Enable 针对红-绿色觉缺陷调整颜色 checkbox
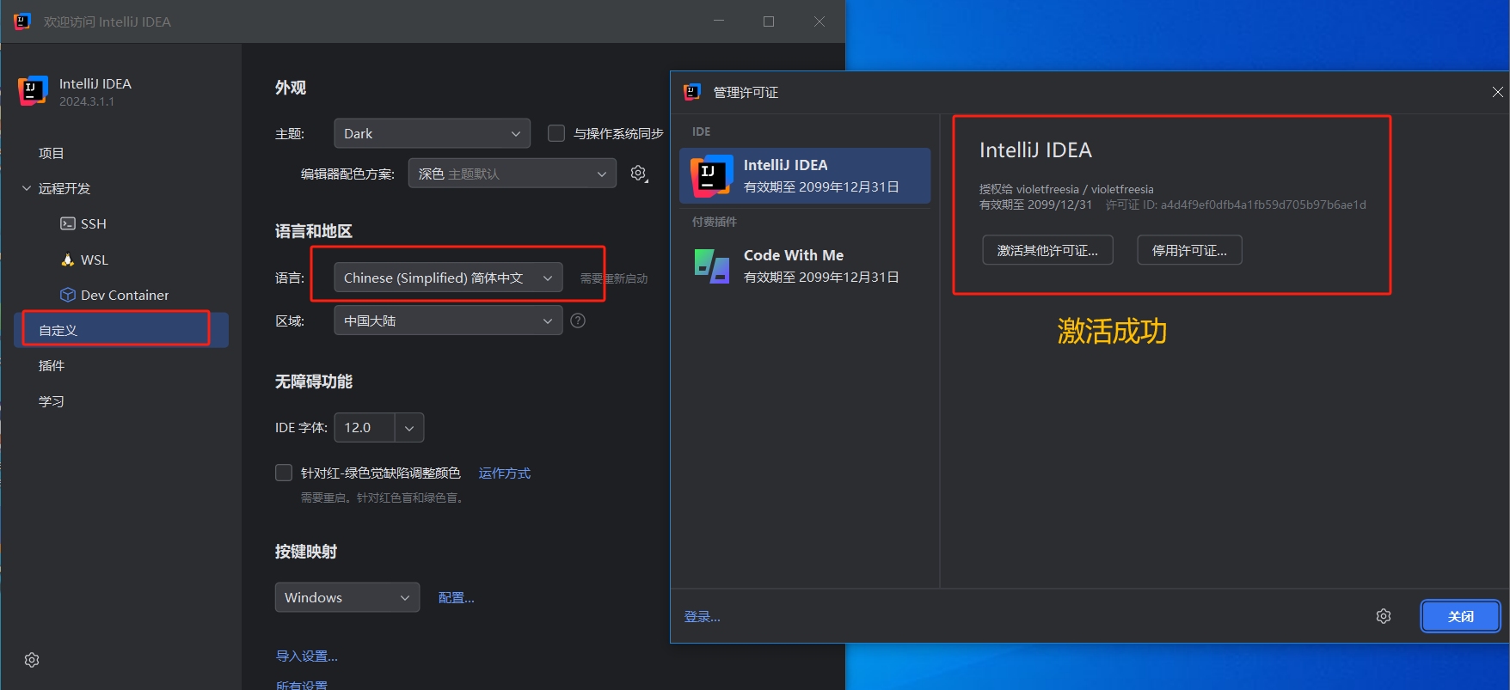Viewport: 1510px width, 690px height. tap(284, 473)
